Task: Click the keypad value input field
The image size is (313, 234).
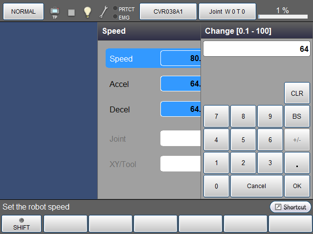Action: pos(256,49)
